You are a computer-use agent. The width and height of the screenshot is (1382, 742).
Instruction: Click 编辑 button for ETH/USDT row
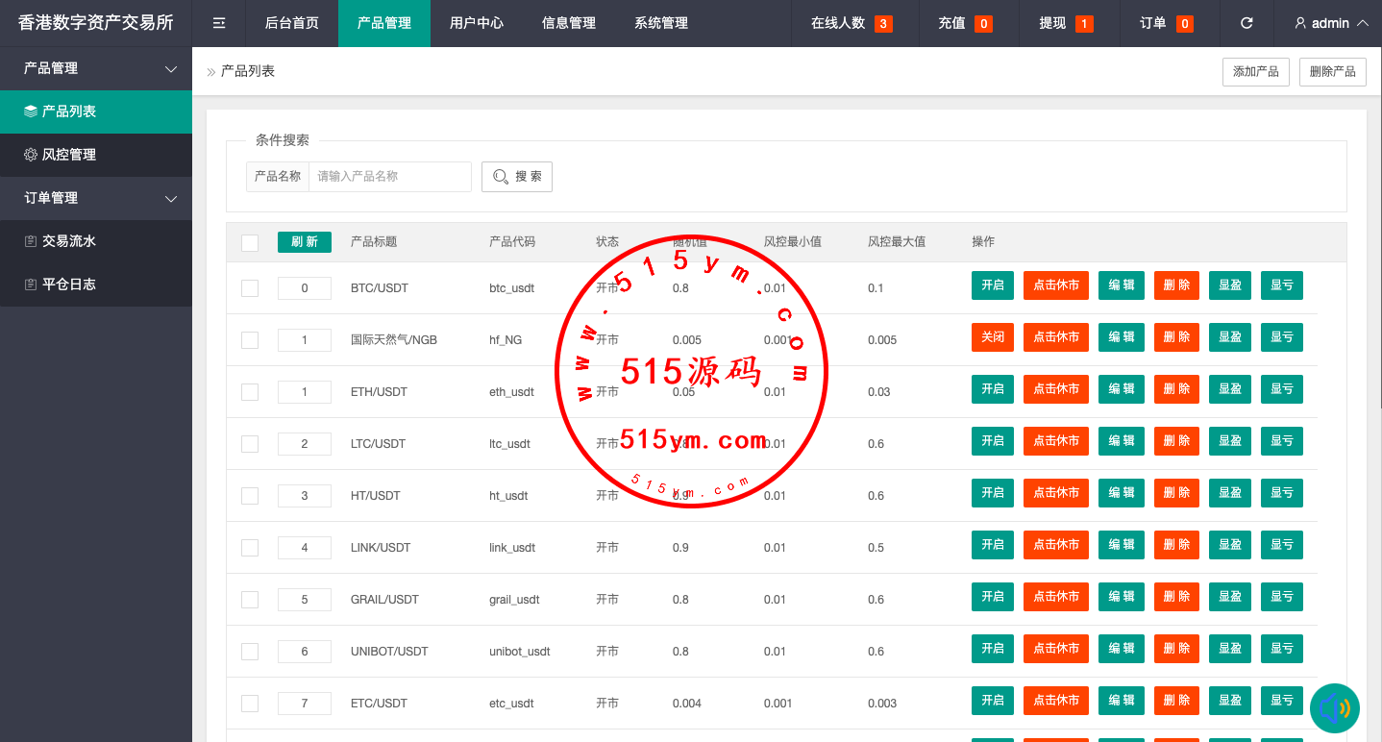[1121, 389]
